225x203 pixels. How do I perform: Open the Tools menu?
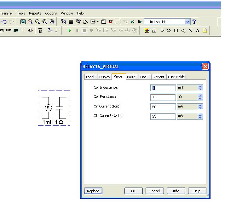pos(21,13)
